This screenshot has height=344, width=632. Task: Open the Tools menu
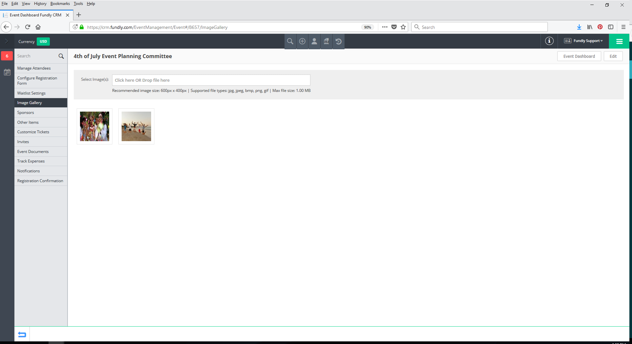[x=78, y=4]
